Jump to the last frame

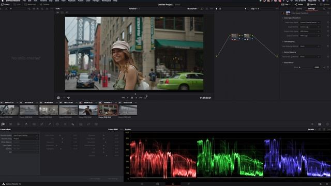[x=141, y=98]
